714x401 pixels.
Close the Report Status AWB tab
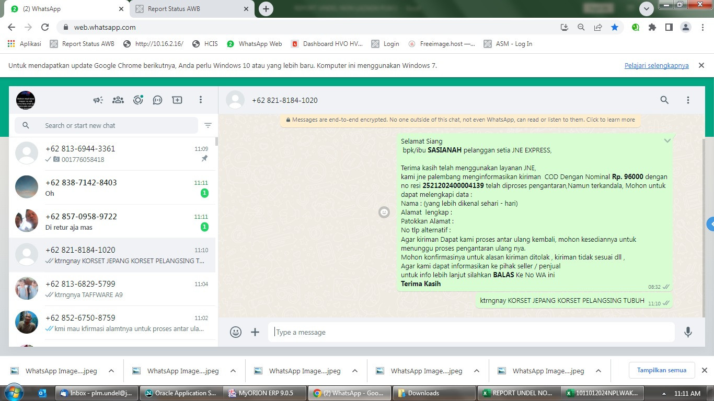[246, 9]
